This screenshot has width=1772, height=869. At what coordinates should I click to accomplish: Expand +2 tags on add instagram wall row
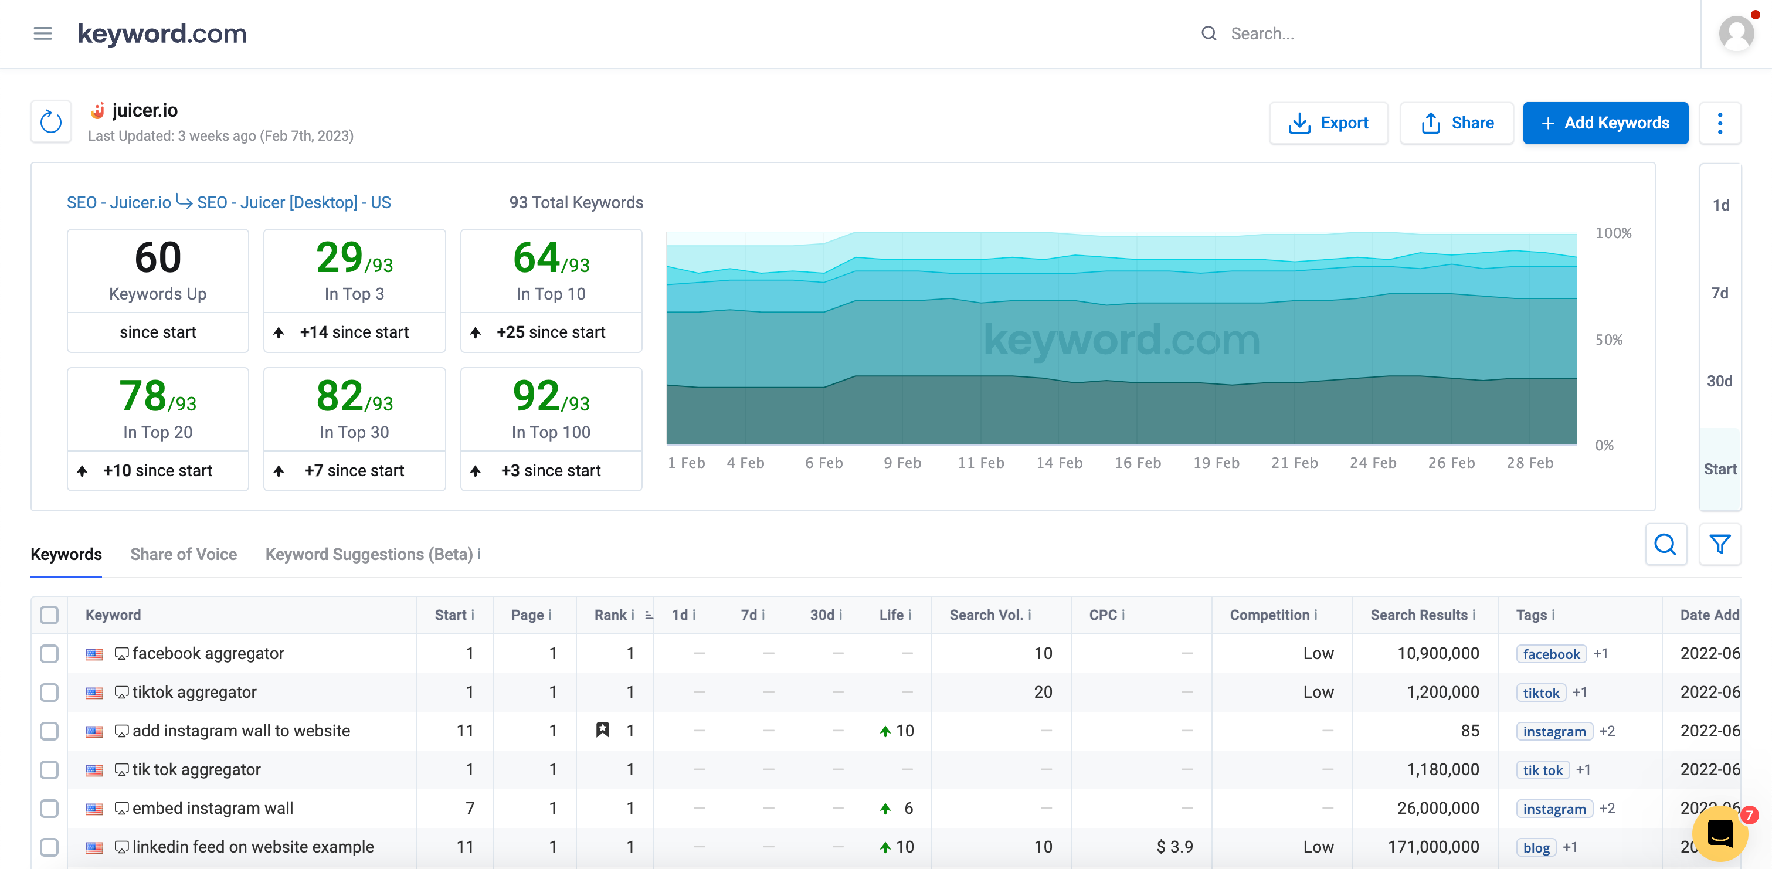1607,731
